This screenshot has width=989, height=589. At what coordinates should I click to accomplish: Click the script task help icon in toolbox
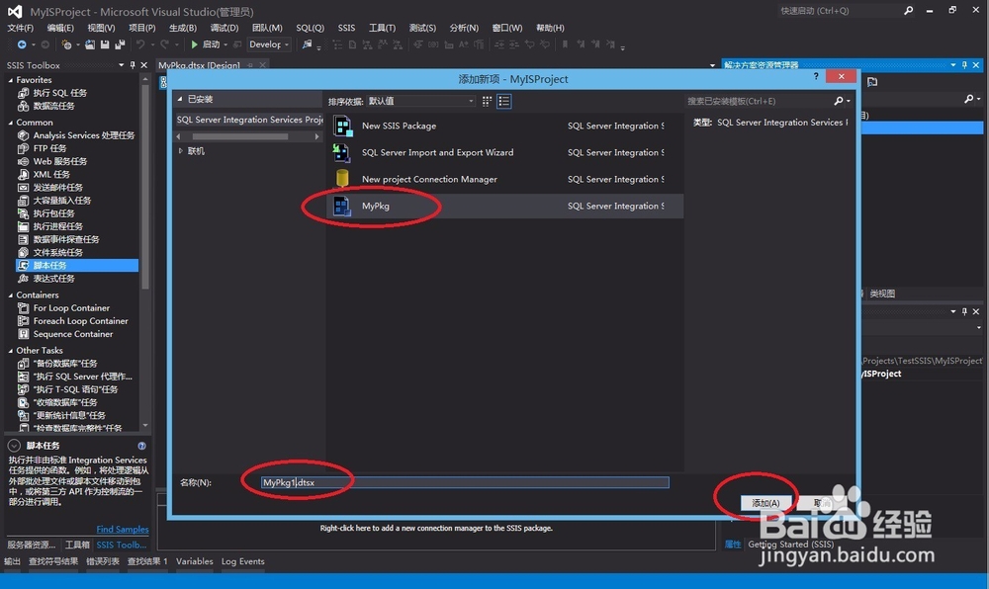pyautogui.click(x=141, y=446)
